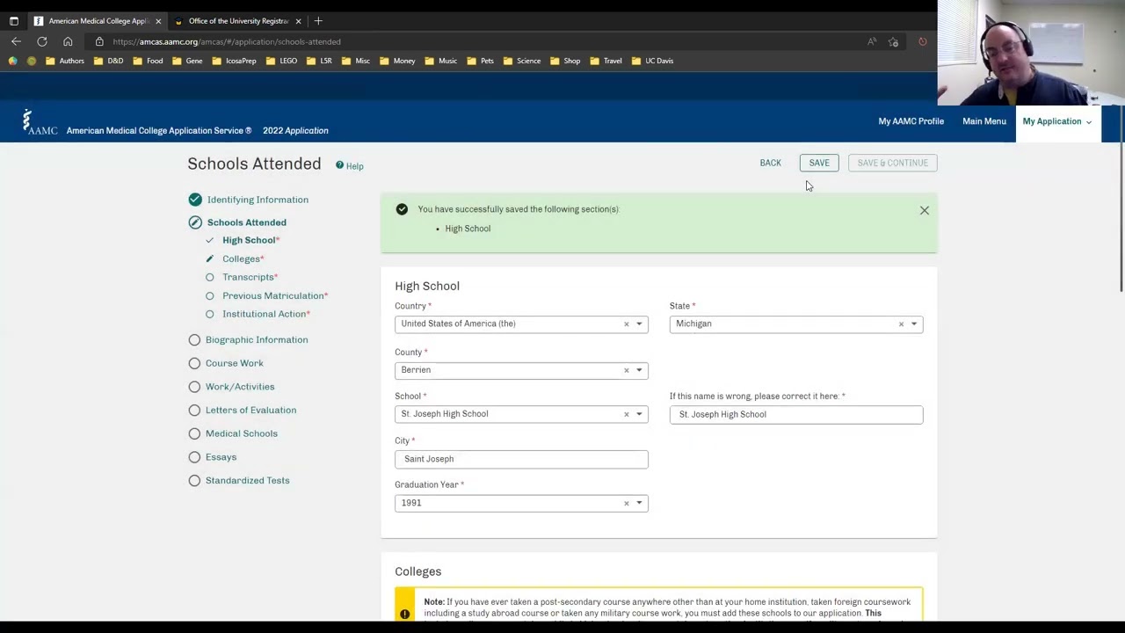1125x633 pixels.
Task: Expand the School dropdown arrow
Action: pyautogui.click(x=639, y=414)
